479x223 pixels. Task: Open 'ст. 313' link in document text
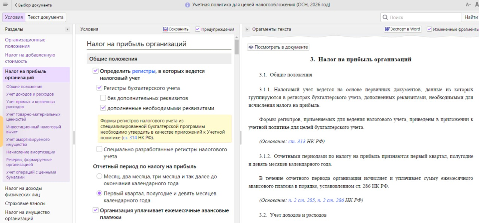pos(297,142)
